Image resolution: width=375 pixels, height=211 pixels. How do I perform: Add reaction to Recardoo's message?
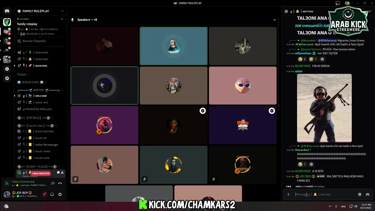point(311,164)
